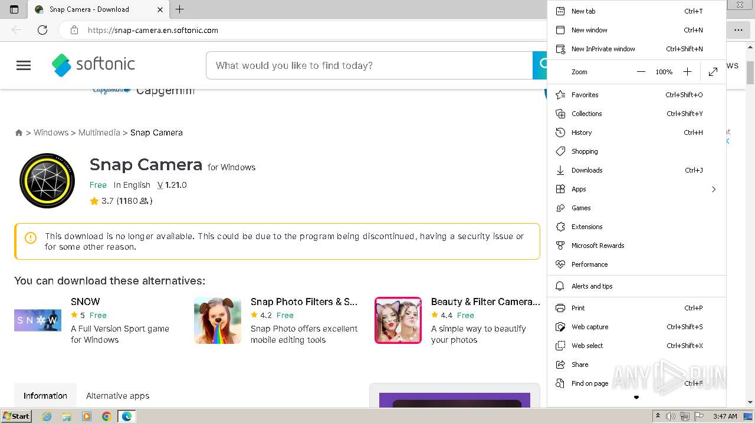Click the site lock icon in address bar
Image resolution: width=755 pixels, height=424 pixels.
(74, 30)
